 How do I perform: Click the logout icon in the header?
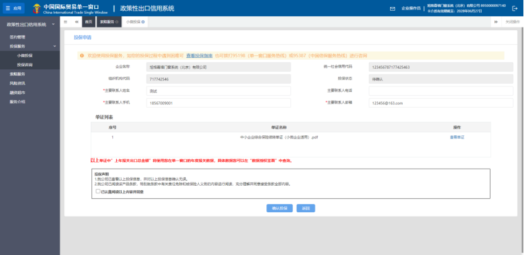pos(515,9)
